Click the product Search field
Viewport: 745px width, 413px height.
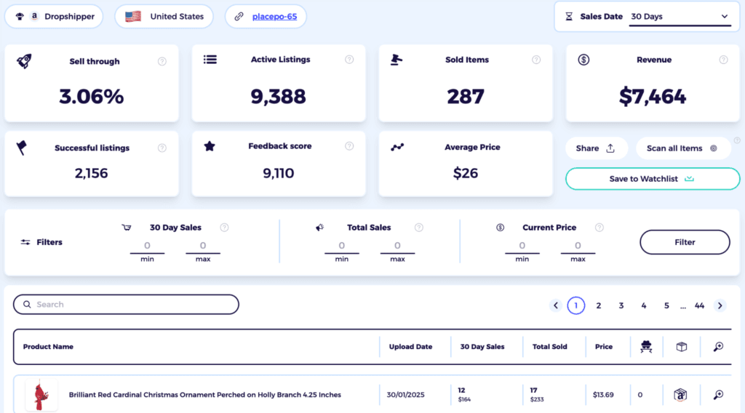(126, 304)
